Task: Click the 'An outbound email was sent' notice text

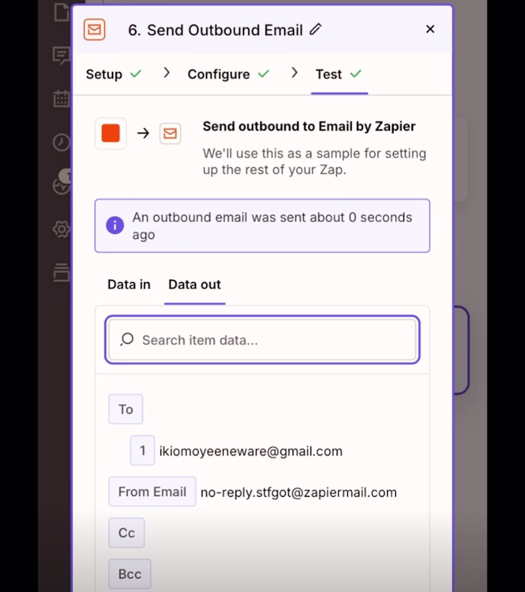Action: click(x=272, y=226)
